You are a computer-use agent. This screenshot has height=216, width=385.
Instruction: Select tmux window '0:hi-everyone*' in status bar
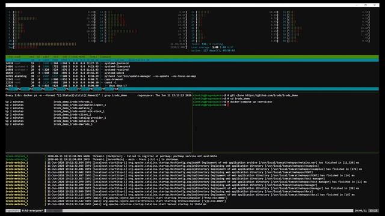tap(32, 211)
